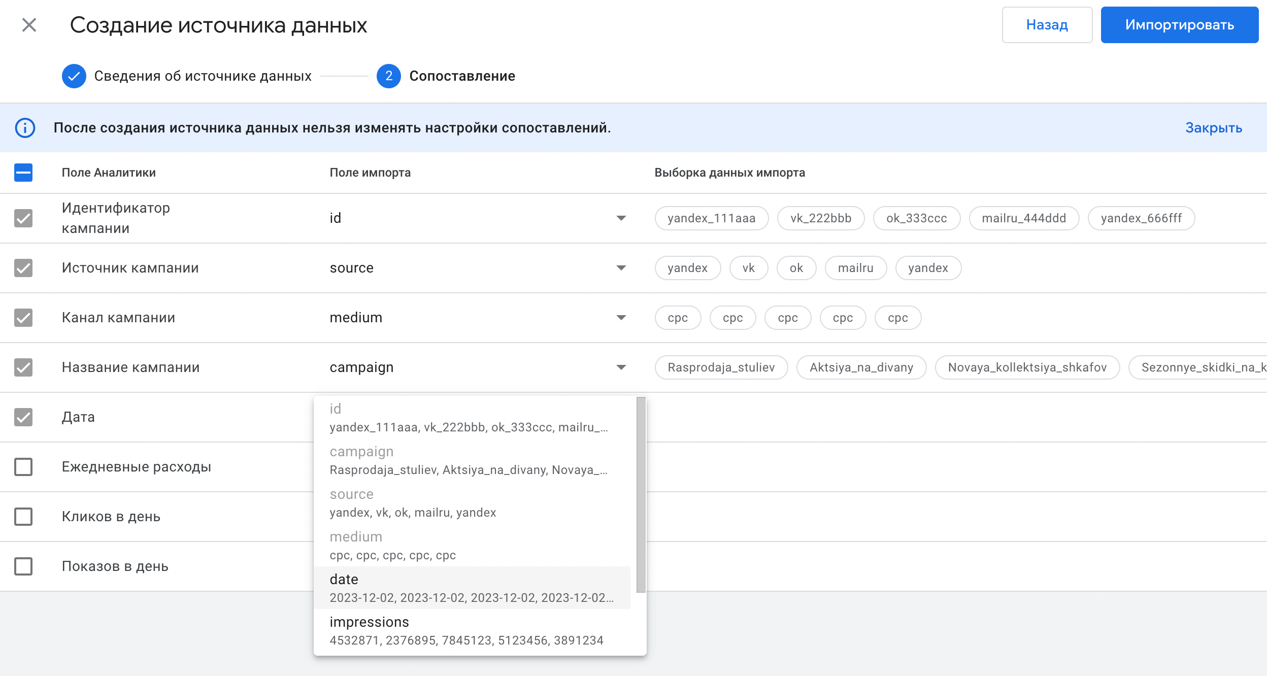Click disabled source option in dropdown list

tap(472, 502)
